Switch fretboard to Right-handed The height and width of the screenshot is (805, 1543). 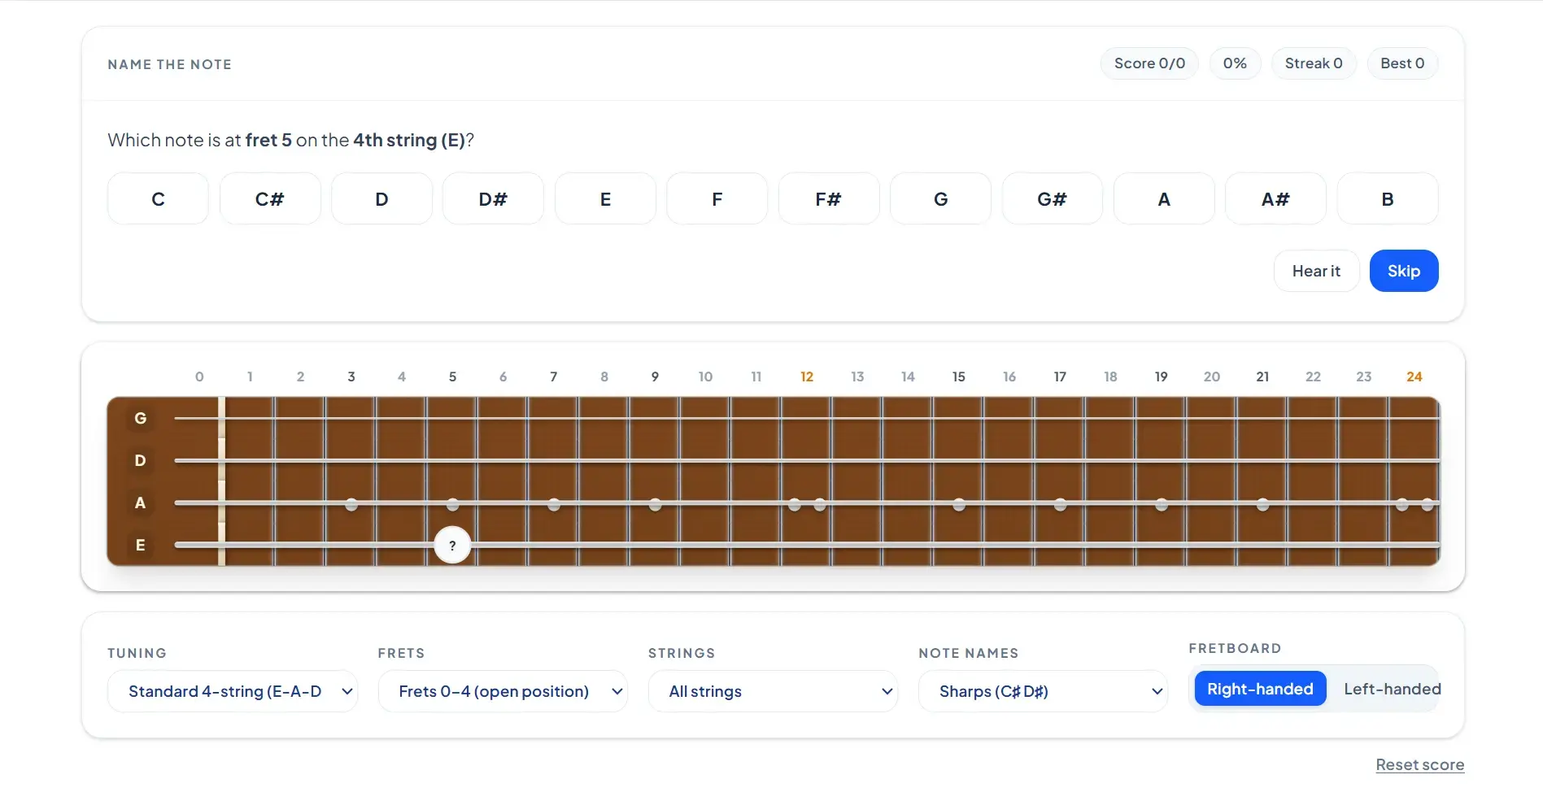1260,689
